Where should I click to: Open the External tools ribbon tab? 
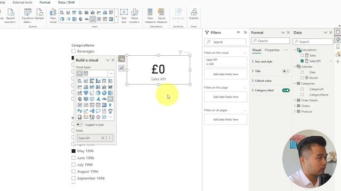(22, 2)
